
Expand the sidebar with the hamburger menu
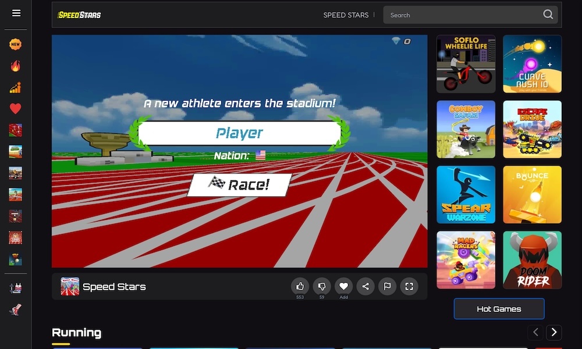(x=15, y=13)
